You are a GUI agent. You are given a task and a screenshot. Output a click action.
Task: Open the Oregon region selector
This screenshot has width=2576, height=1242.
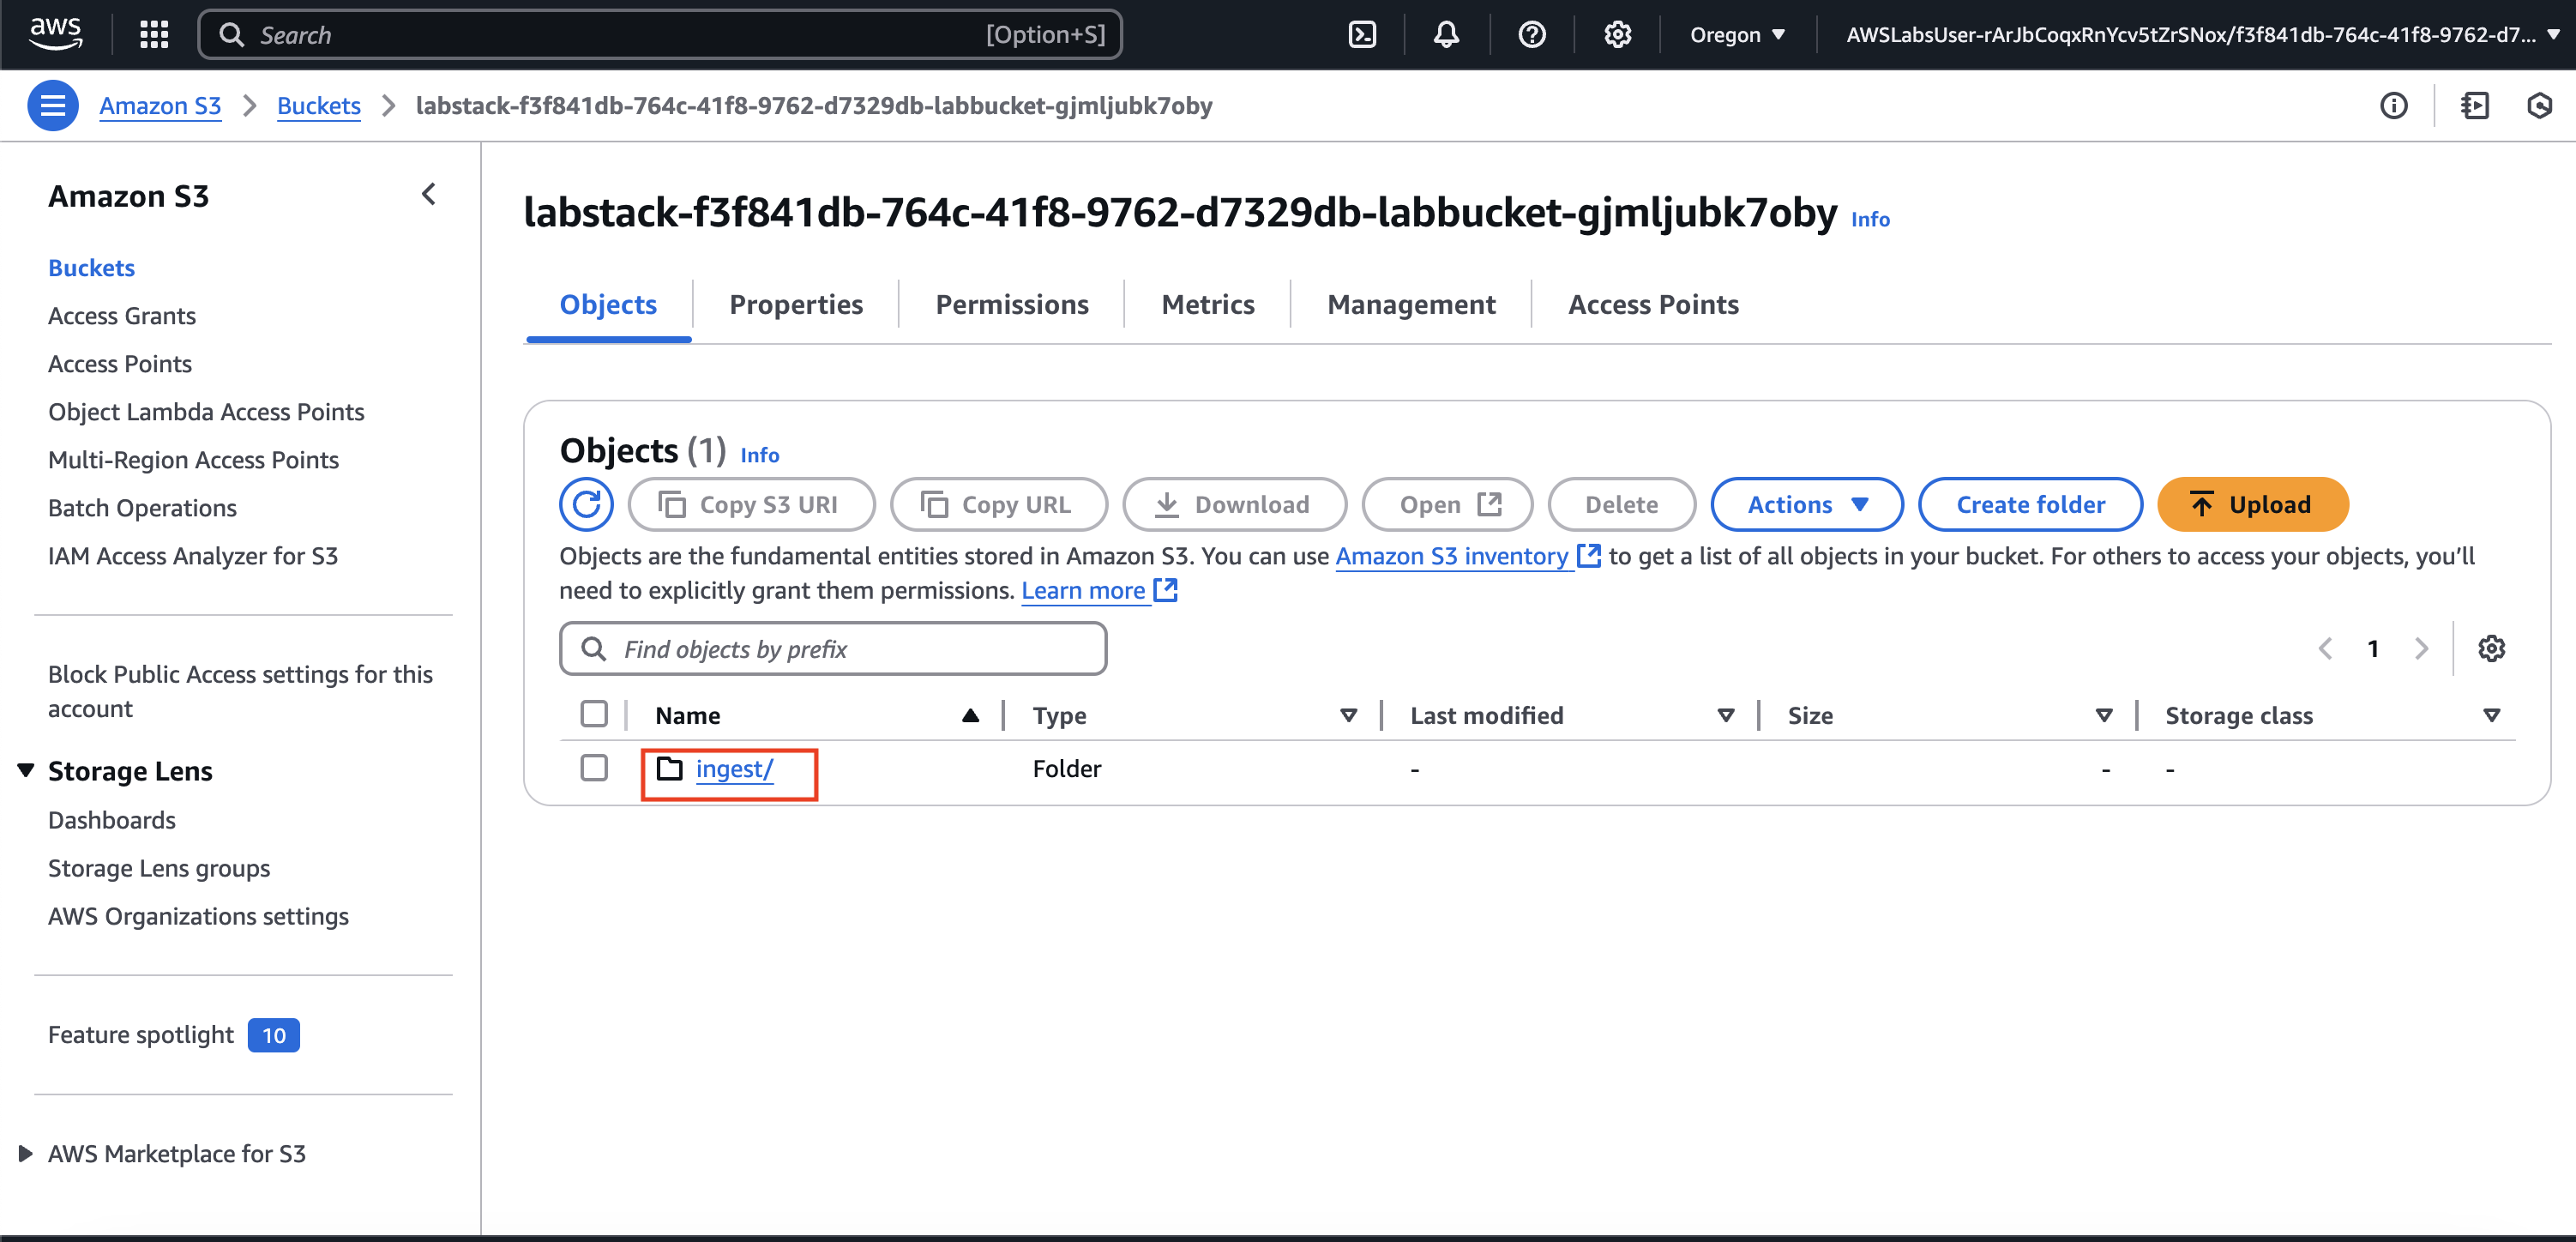pos(1737,35)
